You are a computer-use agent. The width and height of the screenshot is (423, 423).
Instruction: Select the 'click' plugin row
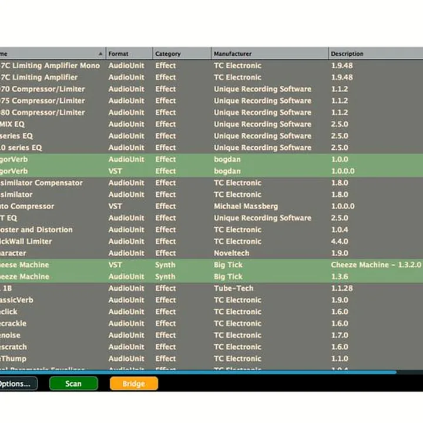(211, 311)
